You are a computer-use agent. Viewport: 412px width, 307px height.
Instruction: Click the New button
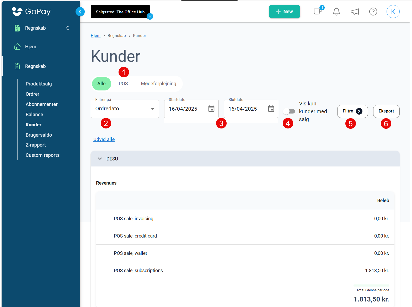(285, 12)
